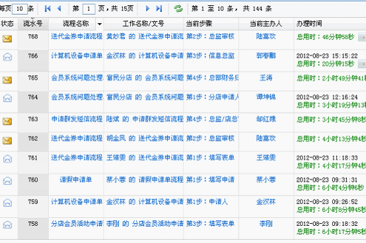Image resolution: width=366 pixels, height=243 pixels.
Task: Click unread envelope icon for row 762
Action: (x=7, y=141)
